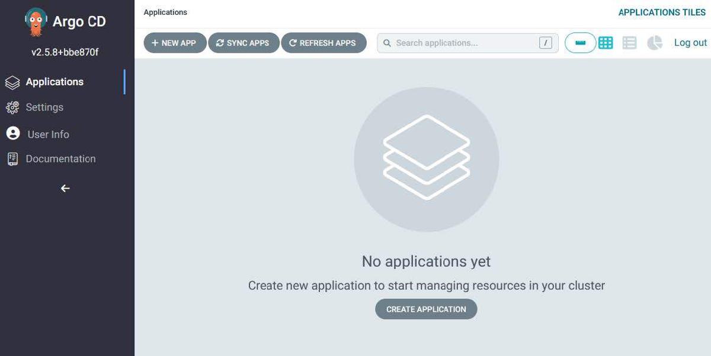Switch to the tiles grid view

[x=605, y=43]
